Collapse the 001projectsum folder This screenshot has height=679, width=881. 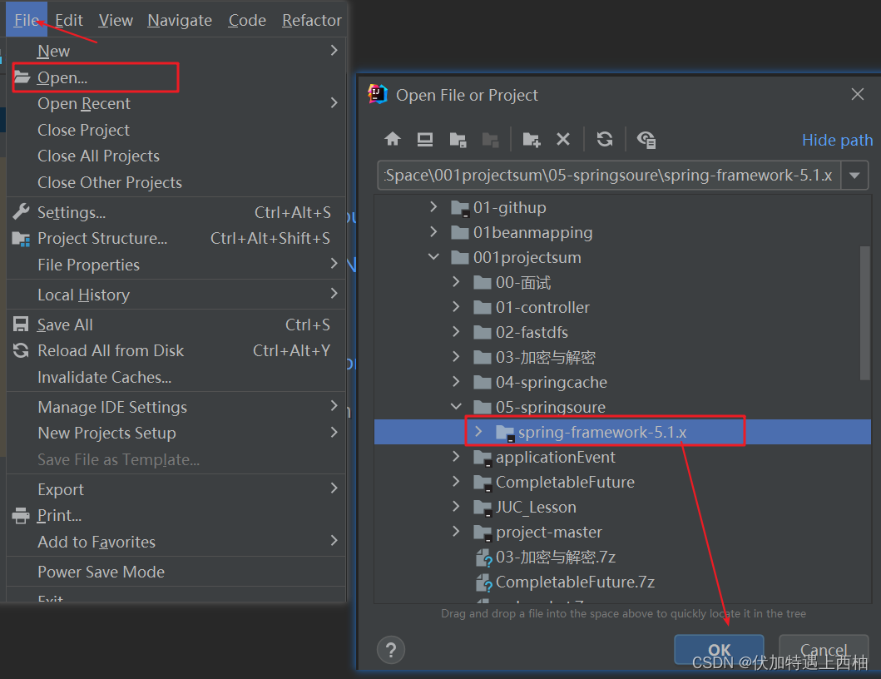click(433, 257)
